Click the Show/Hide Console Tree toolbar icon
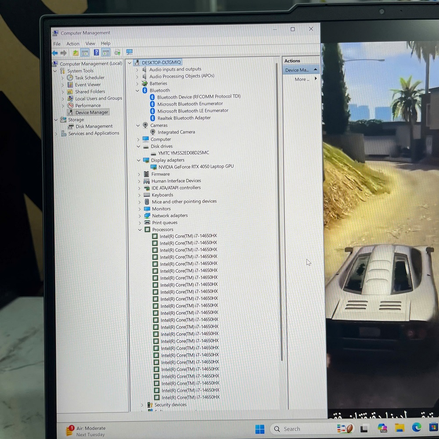Image resolution: width=439 pixels, height=439 pixels. 85,53
